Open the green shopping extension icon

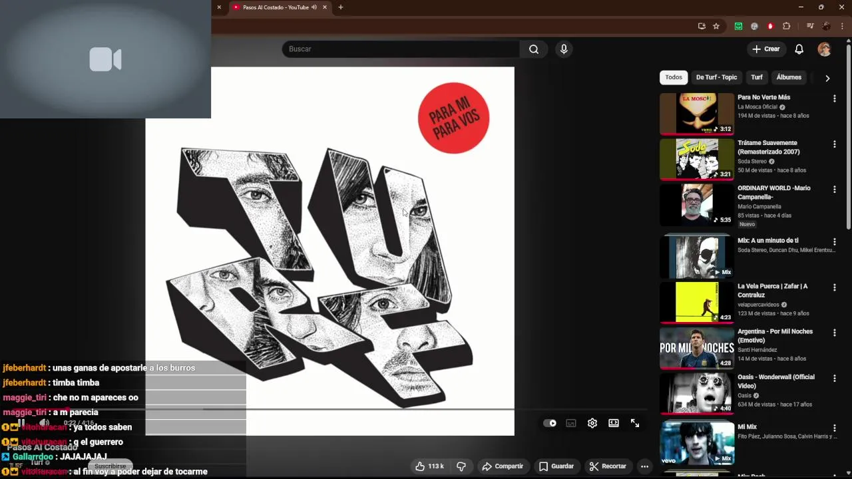738,26
